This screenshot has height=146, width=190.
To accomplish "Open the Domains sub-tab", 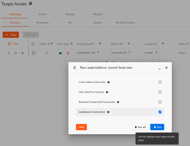I will point(15,23).
